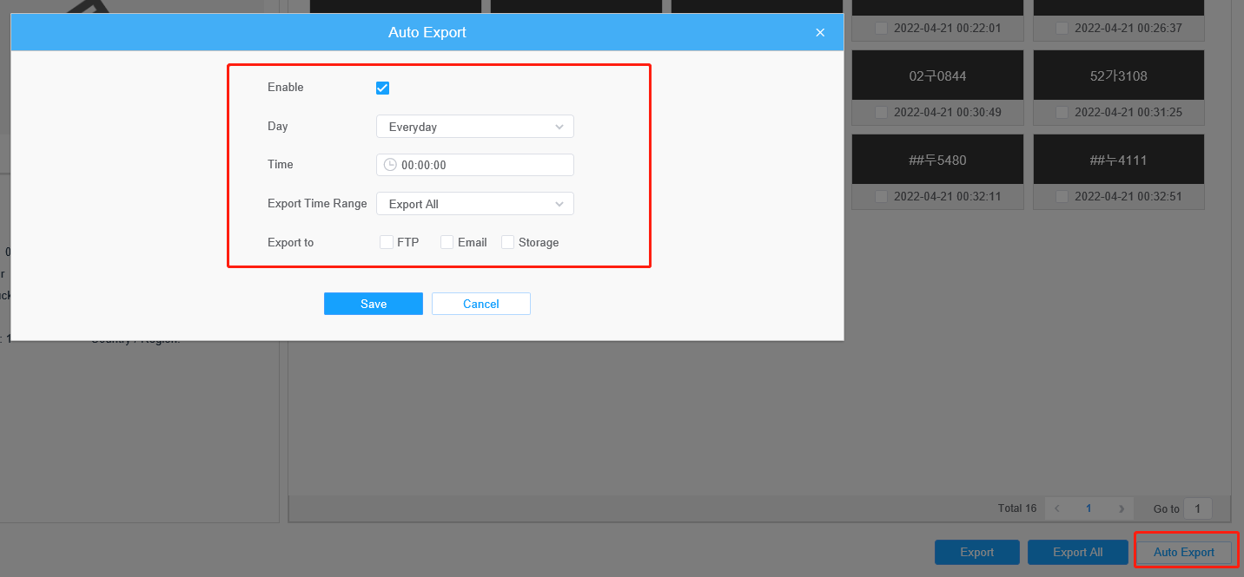
Task: Toggle the Enable checkbox
Action: [x=382, y=88]
